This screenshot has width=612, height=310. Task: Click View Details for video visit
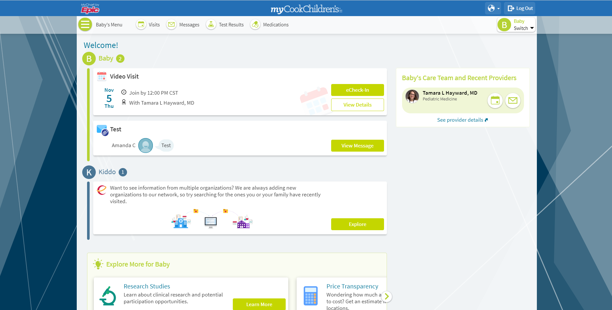[357, 105]
